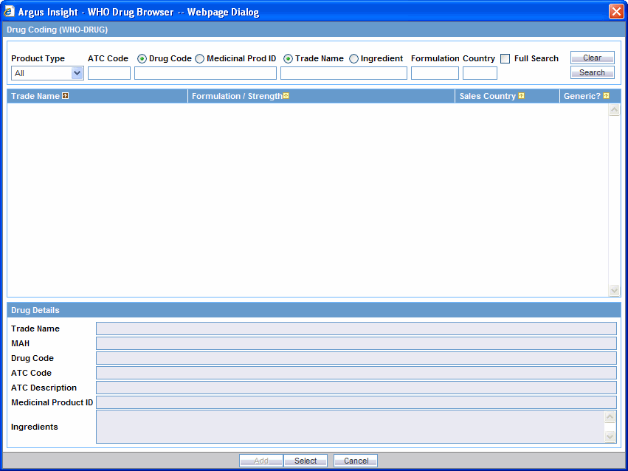Click results list scroll up arrow
Screen dimensions: 628x471
point(615,110)
